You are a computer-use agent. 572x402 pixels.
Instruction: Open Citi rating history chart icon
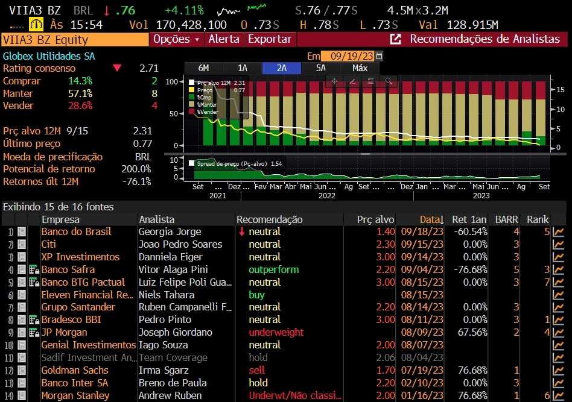(x=558, y=245)
